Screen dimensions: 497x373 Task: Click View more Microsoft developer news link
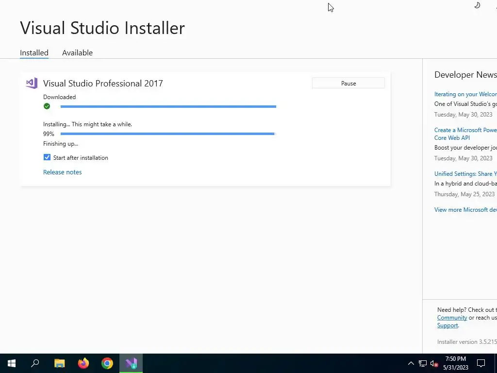click(x=465, y=210)
